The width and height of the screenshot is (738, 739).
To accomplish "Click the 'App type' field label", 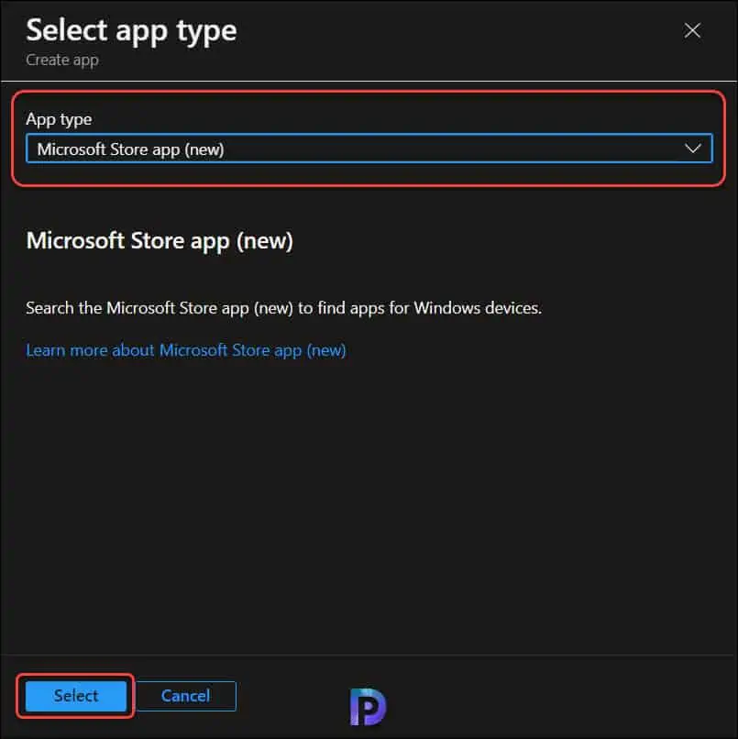I will [59, 119].
